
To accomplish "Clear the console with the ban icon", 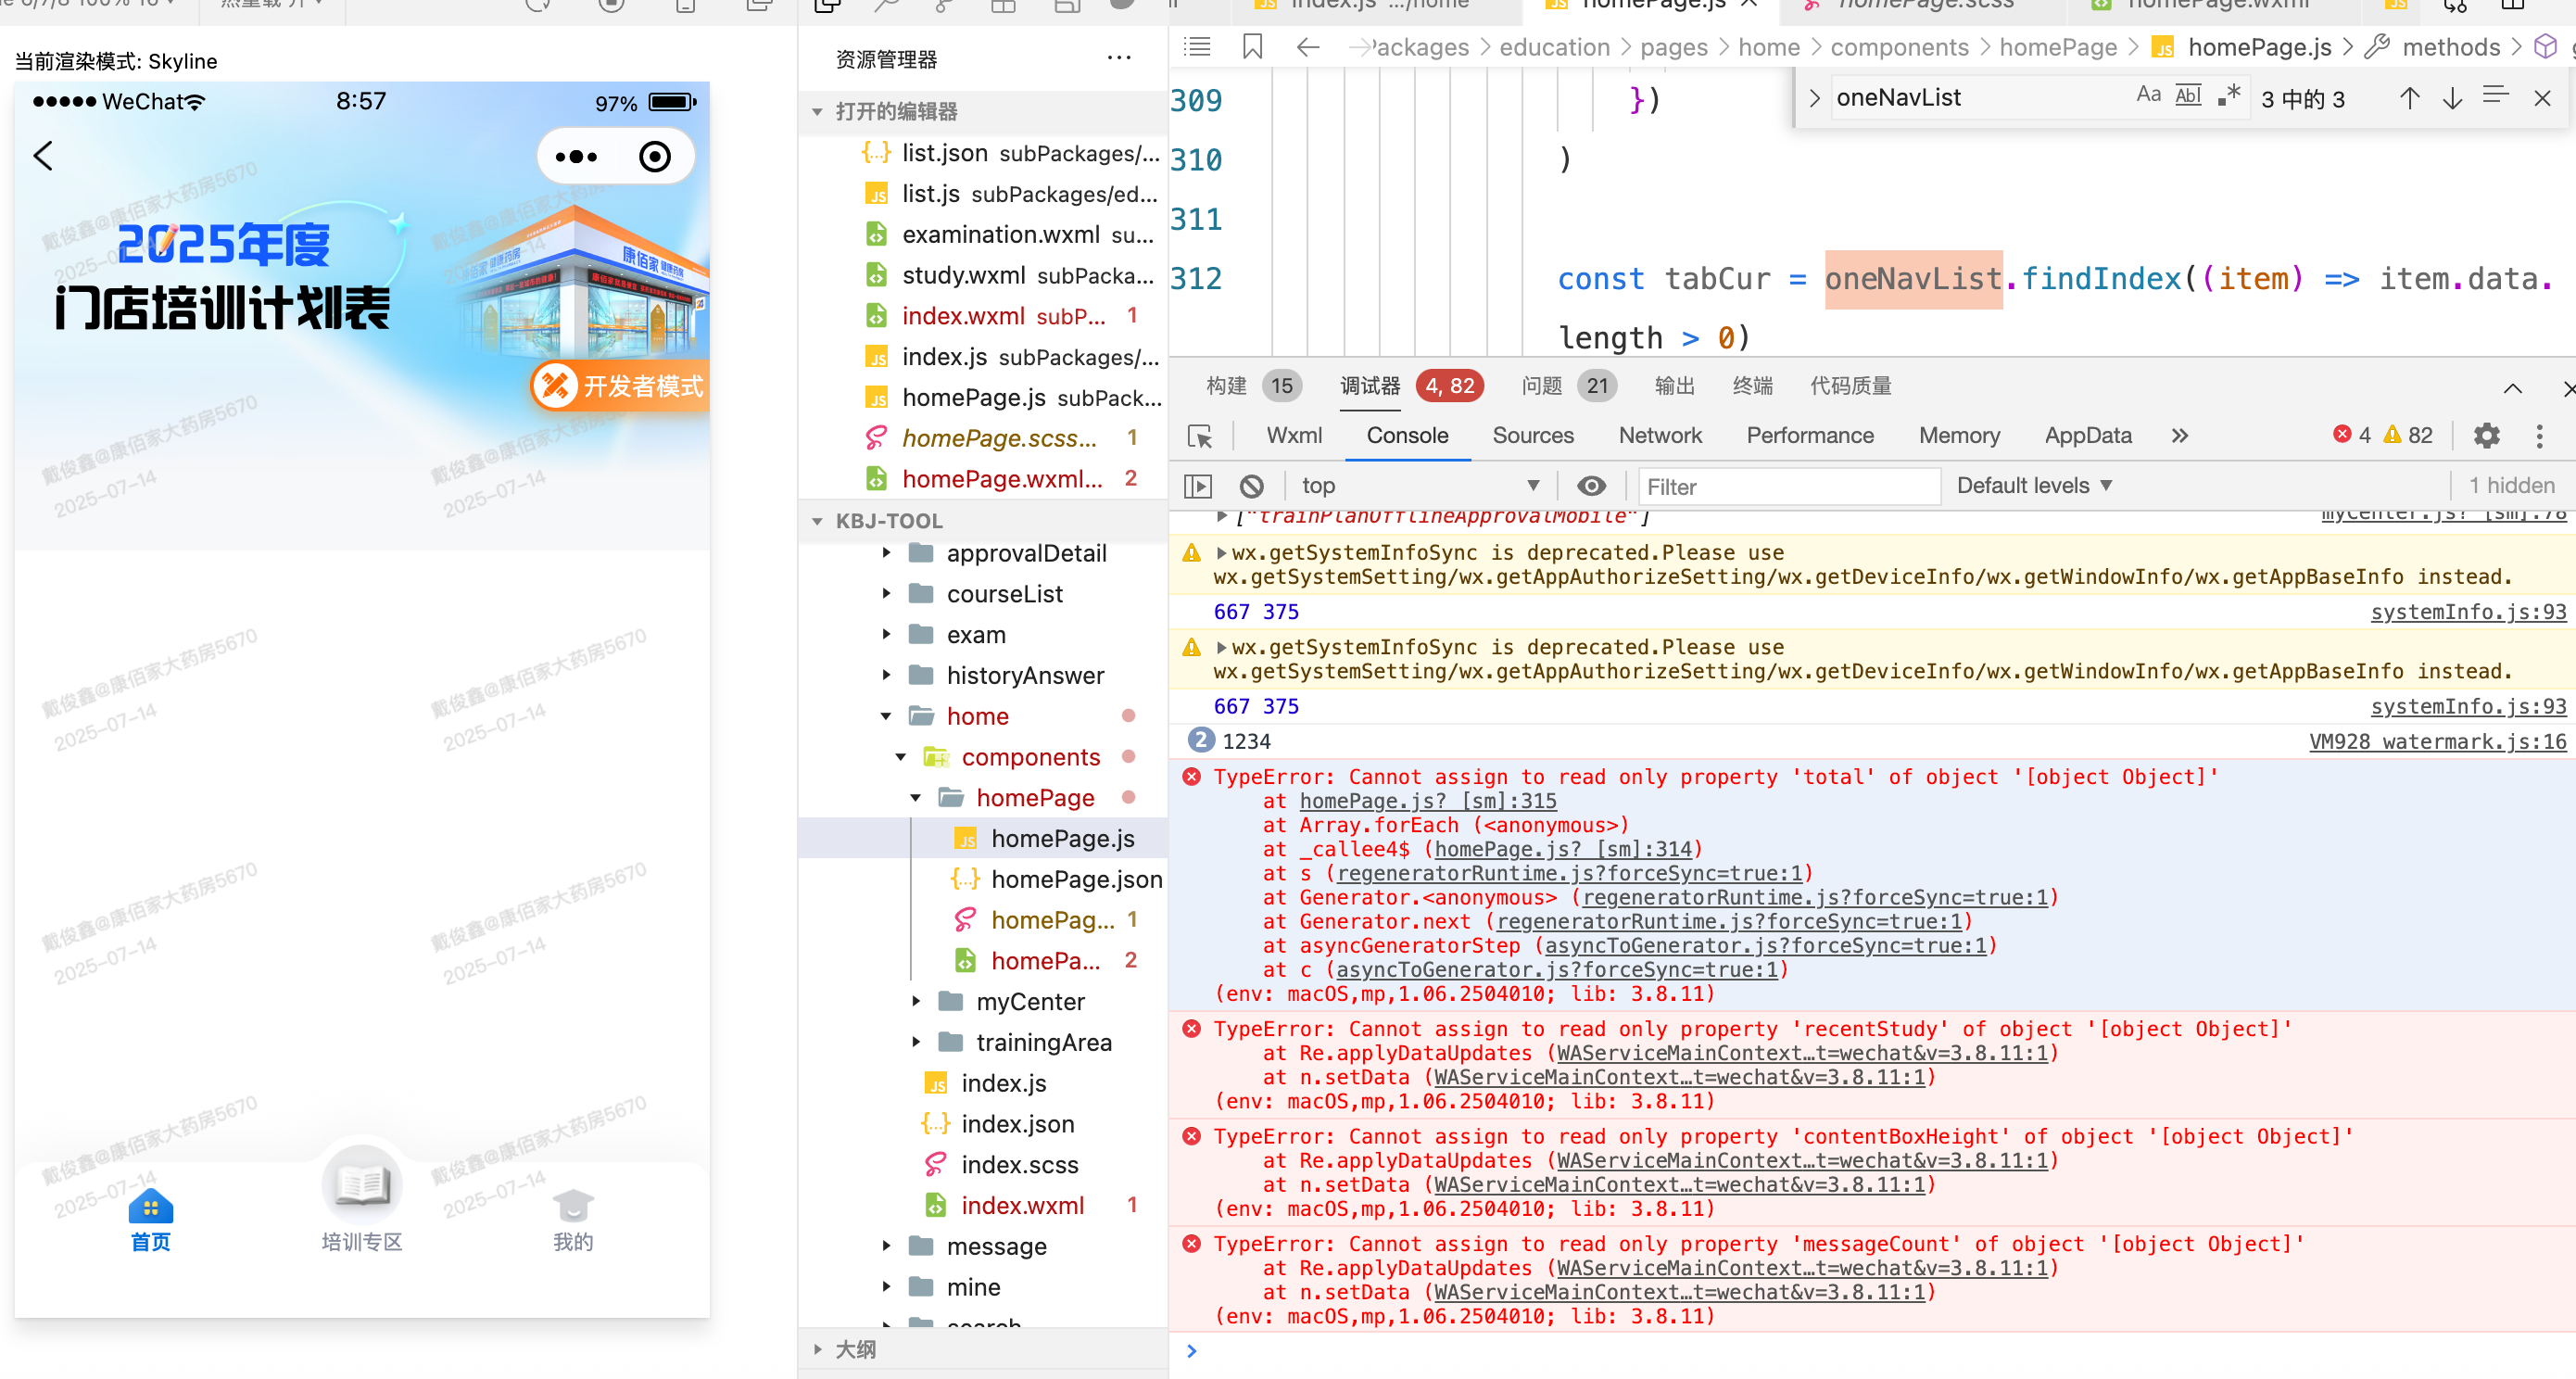I will click(x=1251, y=486).
